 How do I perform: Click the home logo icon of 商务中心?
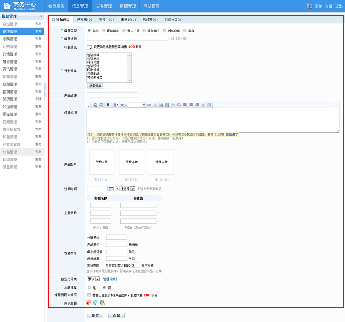tap(7, 6)
